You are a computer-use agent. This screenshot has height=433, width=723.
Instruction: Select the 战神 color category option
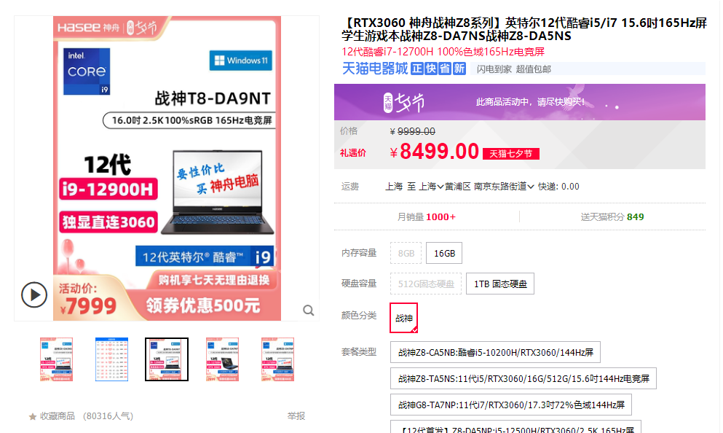403,318
